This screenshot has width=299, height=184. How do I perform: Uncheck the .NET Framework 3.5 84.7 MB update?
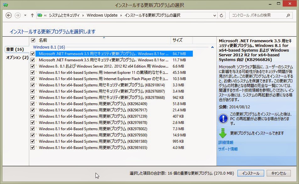pos(33,54)
